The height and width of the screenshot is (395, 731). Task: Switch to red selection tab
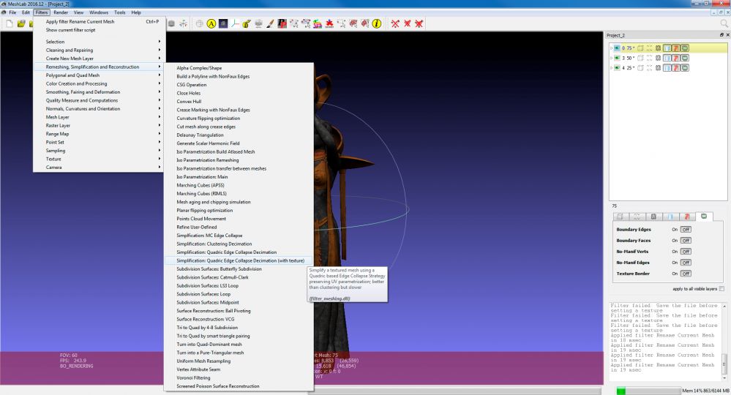[686, 217]
